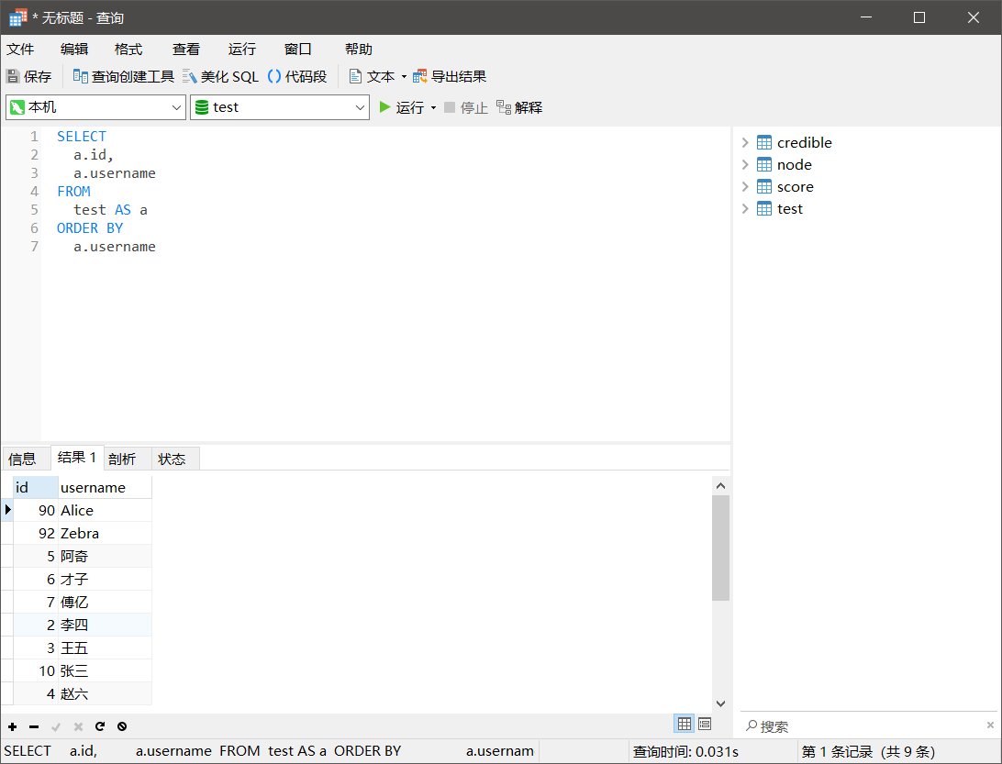
Task: Click the Beautify SQL icon
Action: pos(190,77)
